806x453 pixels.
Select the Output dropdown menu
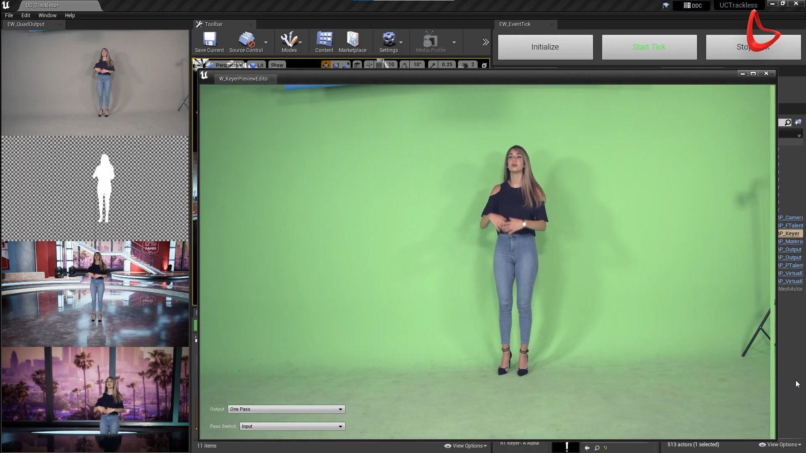[x=286, y=409]
